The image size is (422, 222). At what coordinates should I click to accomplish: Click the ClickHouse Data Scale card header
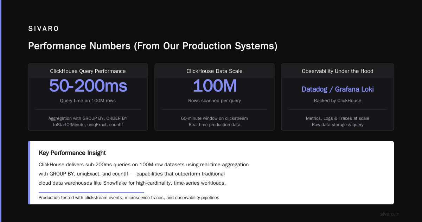pos(215,71)
